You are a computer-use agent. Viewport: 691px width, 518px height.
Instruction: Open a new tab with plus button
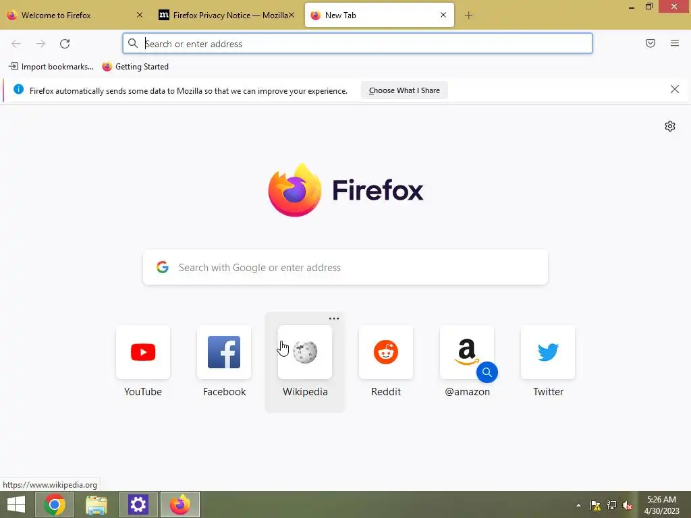pos(468,16)
